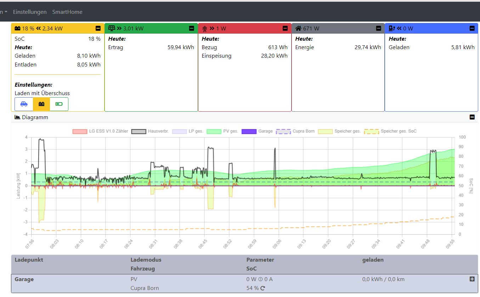Screen dimensions: 480x297
Task: Click the house icon in gray header
Action: (298, 28)
